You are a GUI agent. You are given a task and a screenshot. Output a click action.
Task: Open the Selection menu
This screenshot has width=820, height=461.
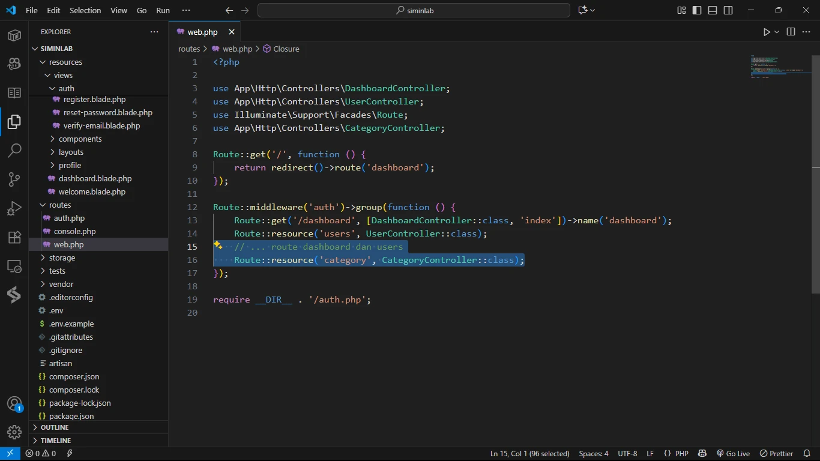pos(85,10)
